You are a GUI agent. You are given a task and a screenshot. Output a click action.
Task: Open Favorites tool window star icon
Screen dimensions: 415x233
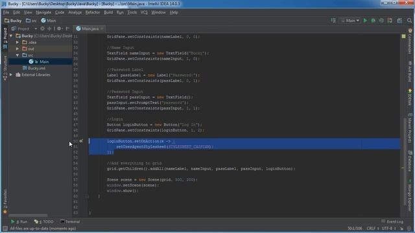click(x=5, y=212)
